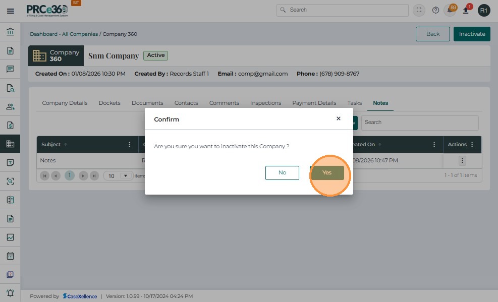The height and width of the screenshot is (302, 498).
Task: Open Actions column options menu
Action: click(472, 145)
